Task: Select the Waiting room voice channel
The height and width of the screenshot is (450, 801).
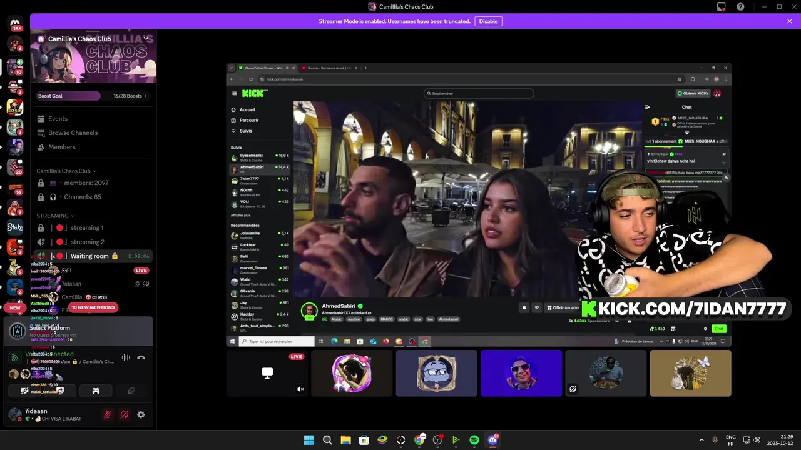Action: click(x=93, y=256)
